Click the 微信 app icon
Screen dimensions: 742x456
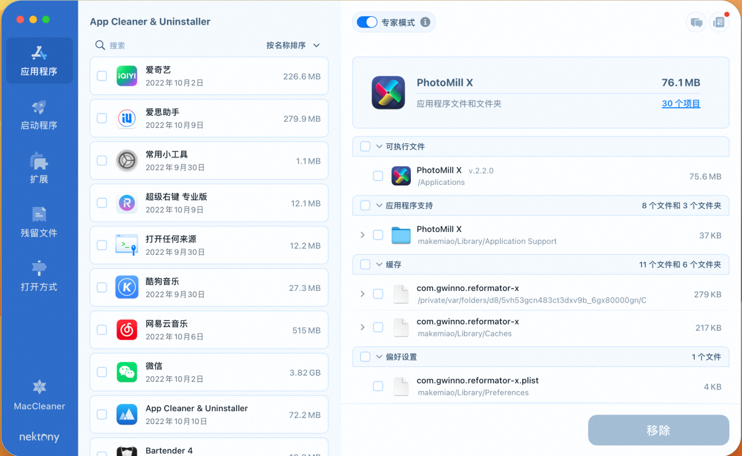tap(127, 372)
